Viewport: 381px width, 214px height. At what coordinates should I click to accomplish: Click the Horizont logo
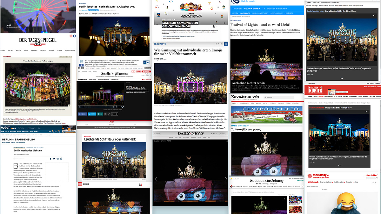point(160,44)
